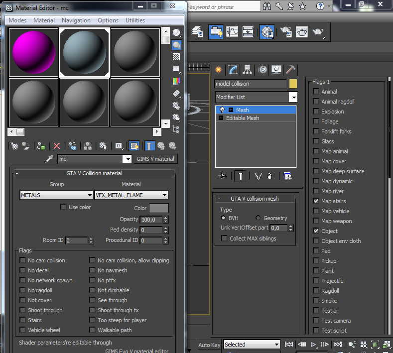393x353 pixels.
Task: Click Play Animation button
Action: (313, 345)
